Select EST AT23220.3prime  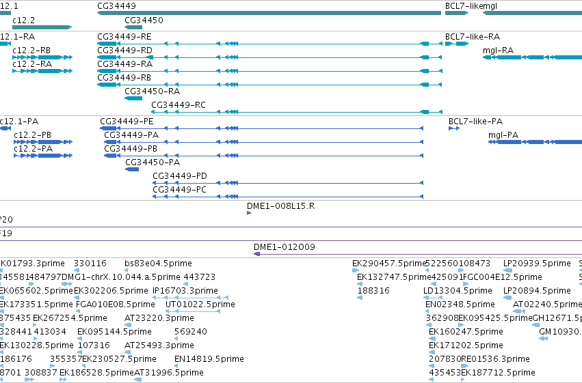pyautogui.click(x=159, y=319)
